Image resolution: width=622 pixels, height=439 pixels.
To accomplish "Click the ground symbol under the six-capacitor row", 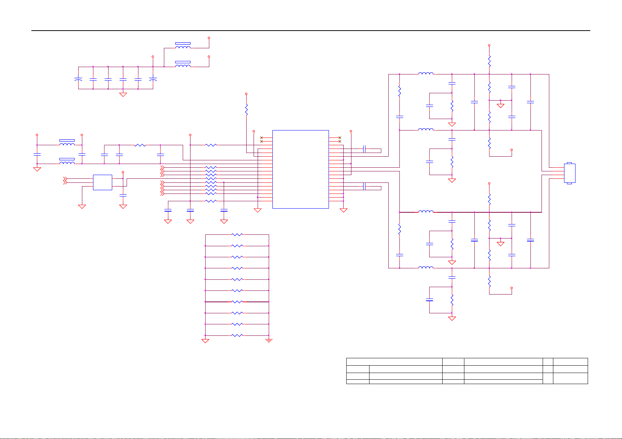I will pos(123,94).
